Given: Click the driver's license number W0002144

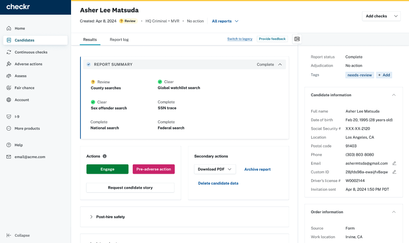Looking at the screenshot, I should coord(355,181).
